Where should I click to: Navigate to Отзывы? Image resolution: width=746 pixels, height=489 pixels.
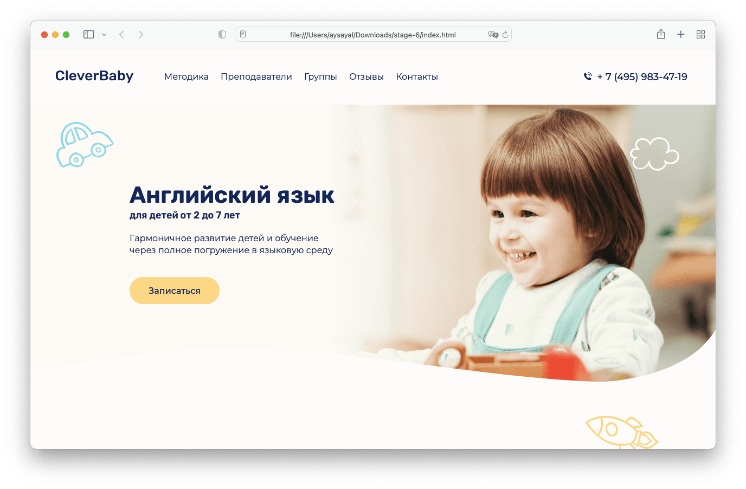pyautogui.click(x=366, y=77)
